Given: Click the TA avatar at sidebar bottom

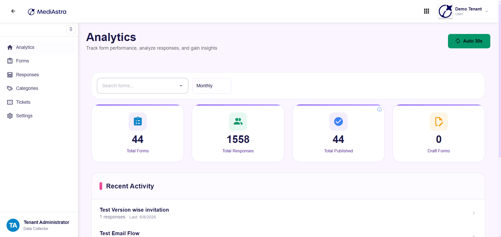Looking at the screenshot, I should click(13, 225).
